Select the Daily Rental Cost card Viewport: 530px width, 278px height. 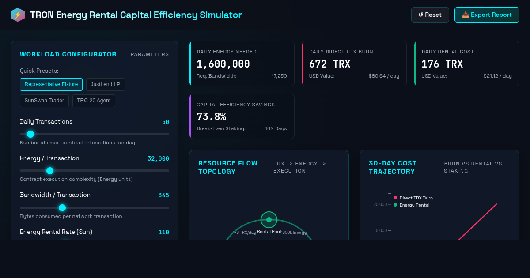click(x=466, y=64)
